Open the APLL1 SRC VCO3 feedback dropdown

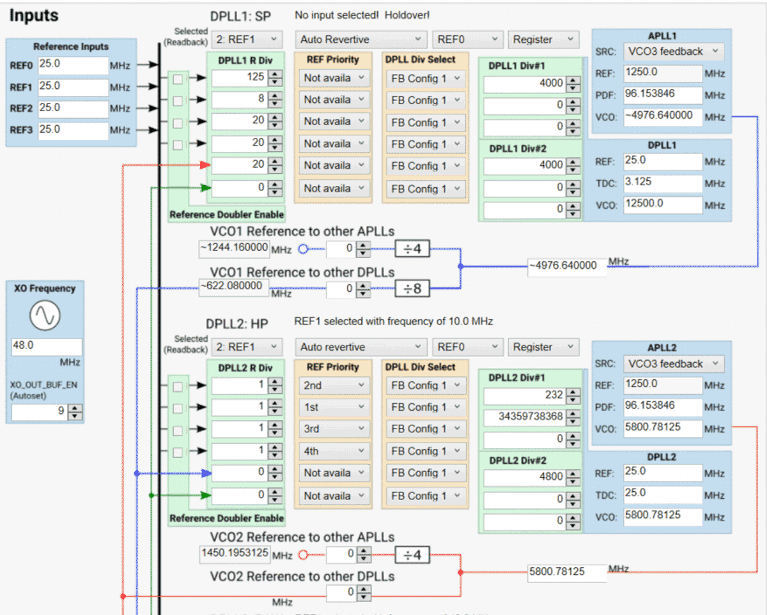pyautogui.click(x=673, y=52)
